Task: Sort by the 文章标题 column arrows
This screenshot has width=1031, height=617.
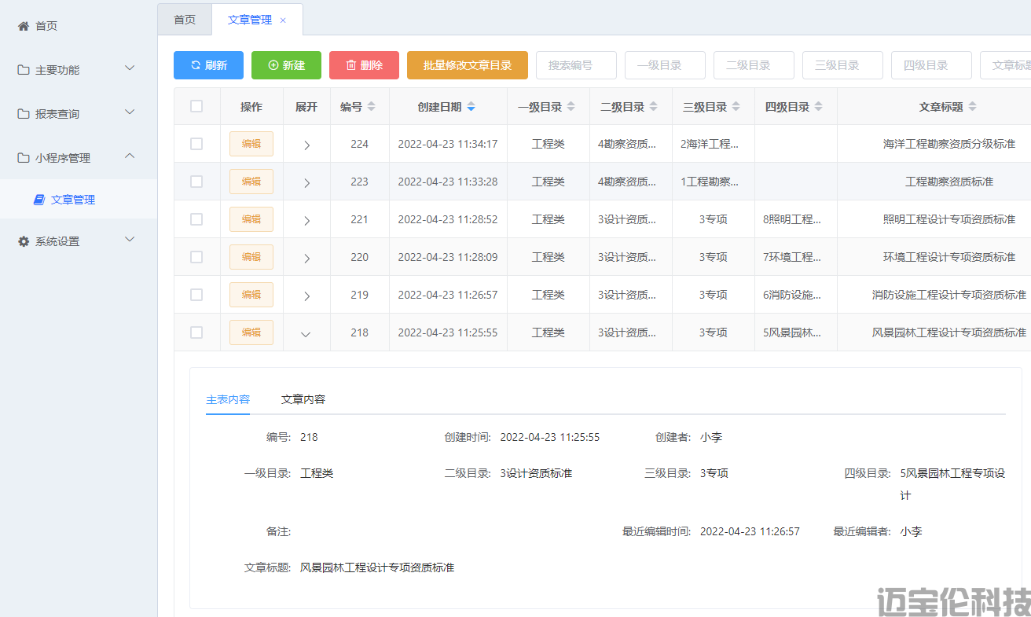Action: [x=973, y=107]
